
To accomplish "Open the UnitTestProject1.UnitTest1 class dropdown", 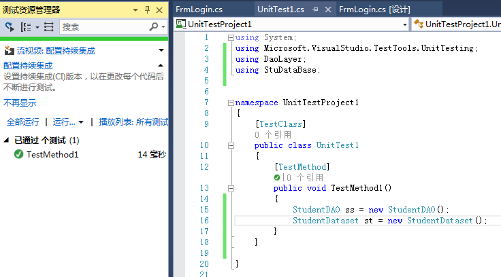I will pos(457,24).
